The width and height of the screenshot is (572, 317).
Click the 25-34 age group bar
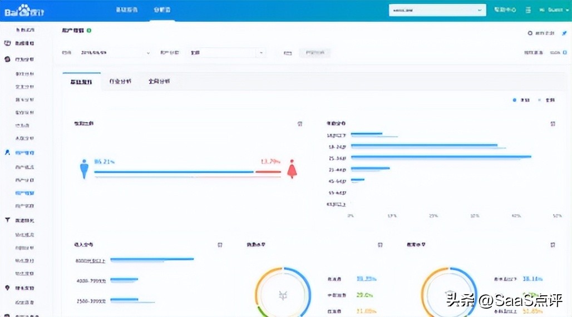(x=441, y=157)
